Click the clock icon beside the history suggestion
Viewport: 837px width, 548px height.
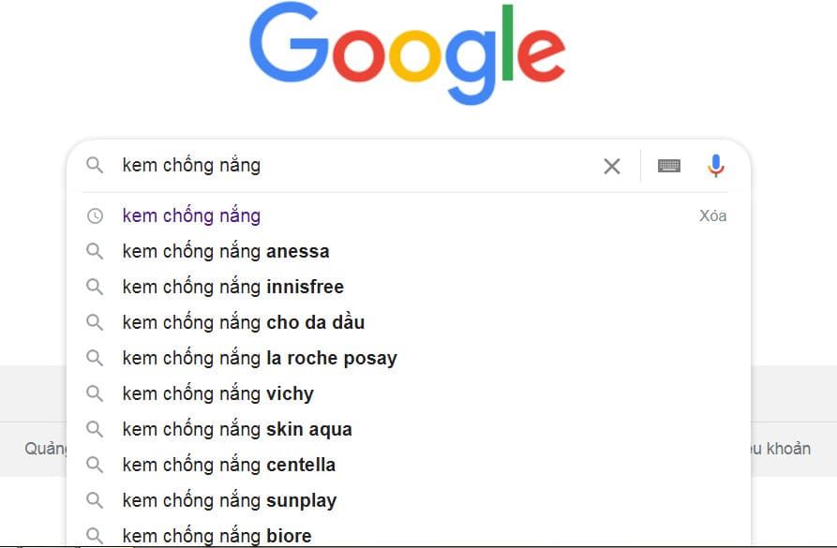(x=94, y=215)
